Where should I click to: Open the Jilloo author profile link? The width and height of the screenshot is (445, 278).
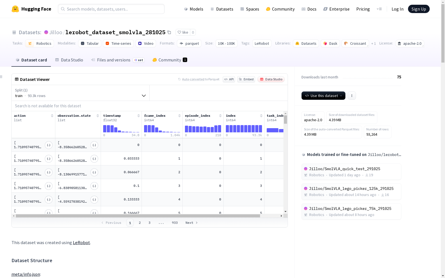(56, 32)
